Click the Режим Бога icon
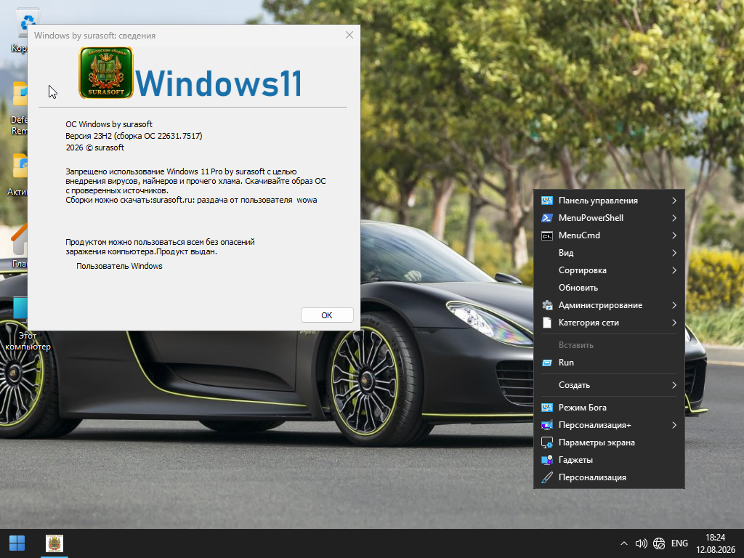This screenshot has height=558, width=744. point(546,408)
